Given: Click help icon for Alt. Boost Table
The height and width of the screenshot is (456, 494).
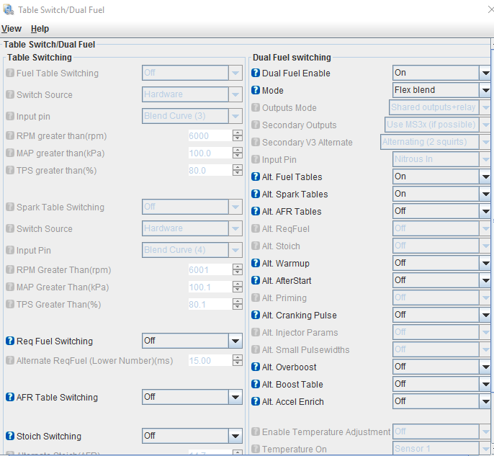Looking at the screenshot, I should pos(256,384).
